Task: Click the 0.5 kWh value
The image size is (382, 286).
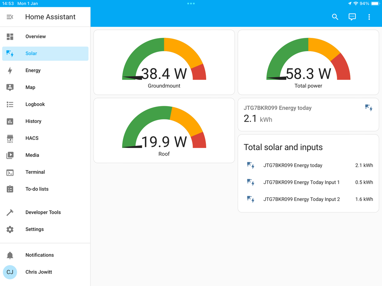Action: click(x=364, y=182)
